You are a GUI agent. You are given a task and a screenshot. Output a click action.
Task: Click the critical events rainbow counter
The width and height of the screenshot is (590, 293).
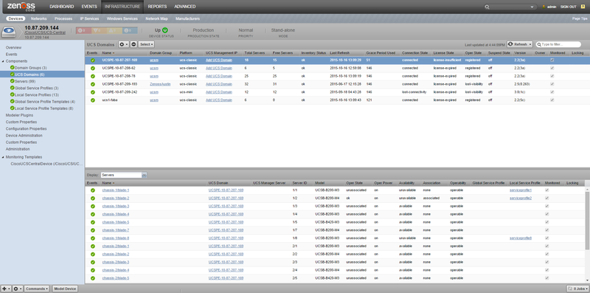(x=83, y=30)
